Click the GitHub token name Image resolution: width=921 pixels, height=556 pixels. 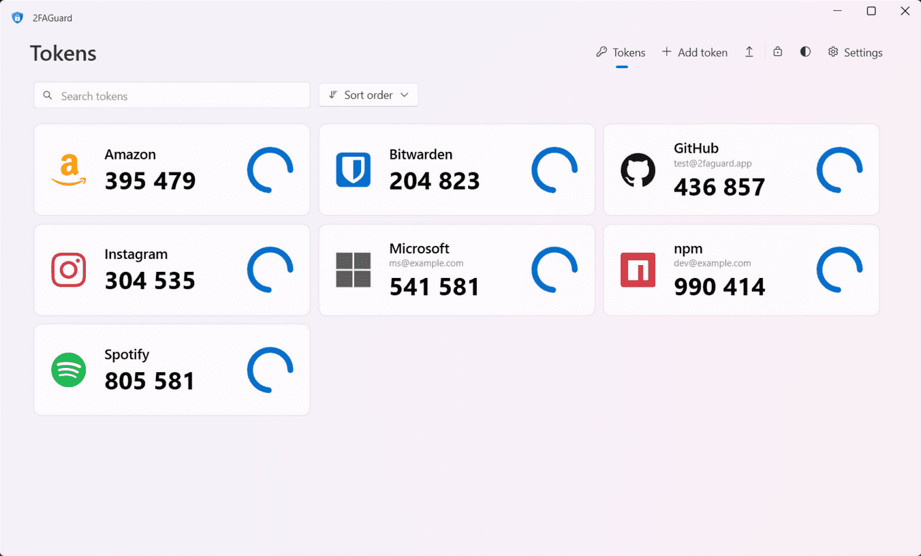696,149
